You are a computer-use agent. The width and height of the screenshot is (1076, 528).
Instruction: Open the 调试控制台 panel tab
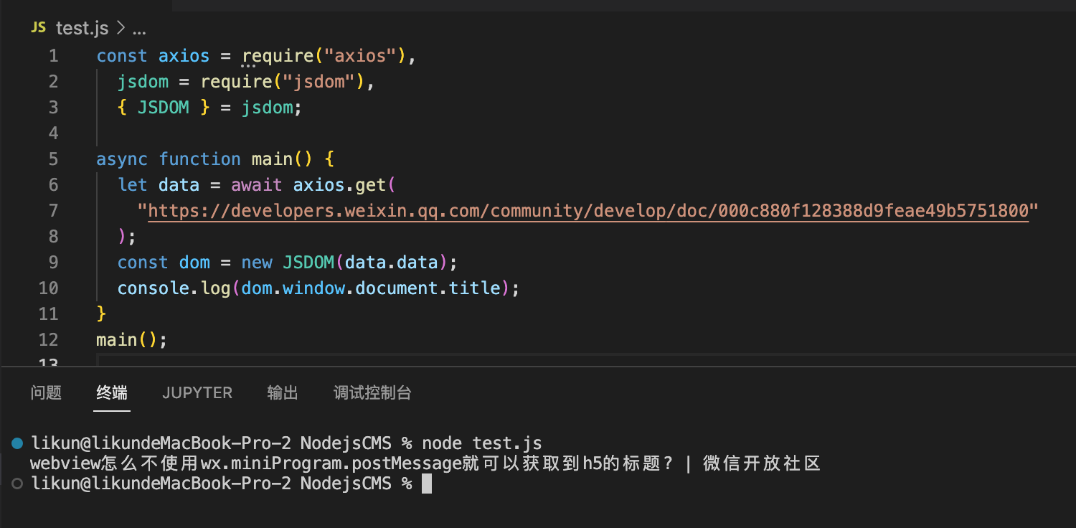pyautogui.click(x=372, y=392)
